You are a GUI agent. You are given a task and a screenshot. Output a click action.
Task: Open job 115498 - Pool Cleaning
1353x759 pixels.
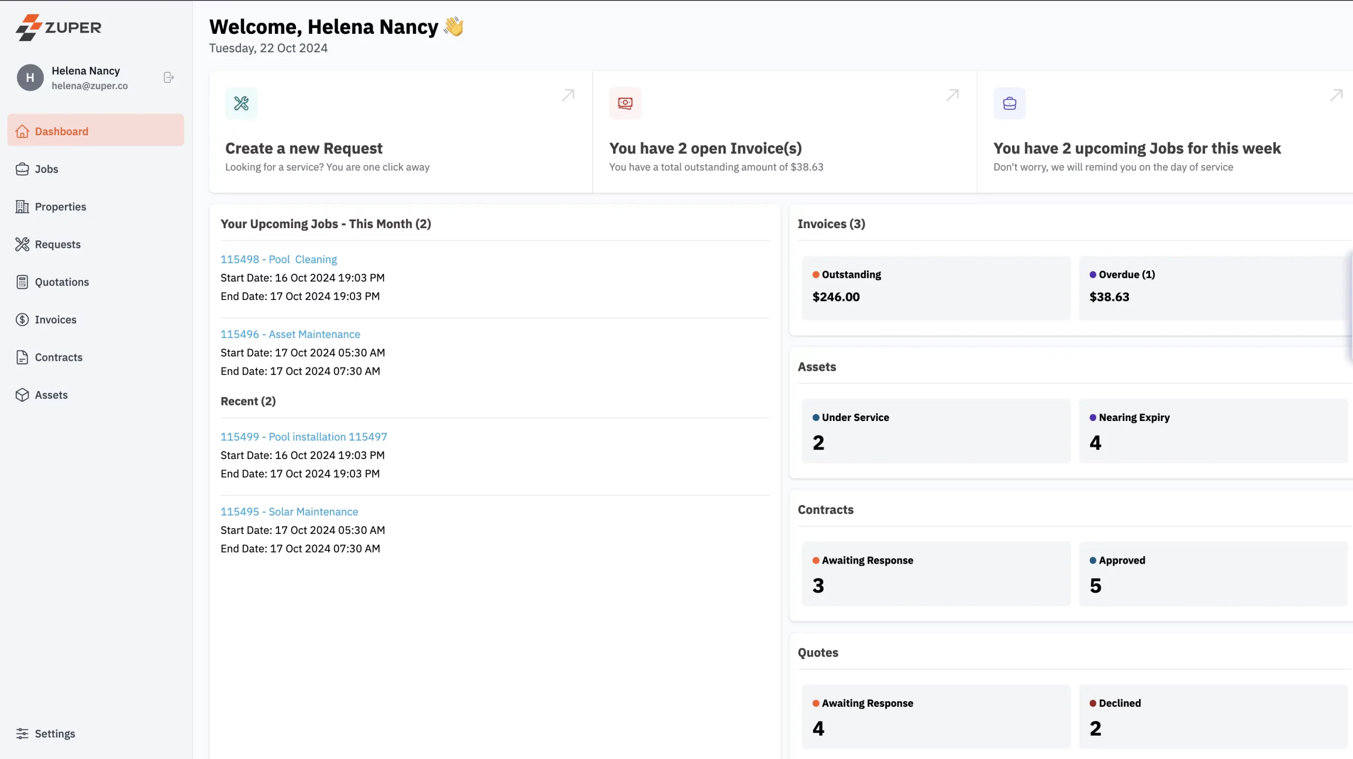(279, 259)
